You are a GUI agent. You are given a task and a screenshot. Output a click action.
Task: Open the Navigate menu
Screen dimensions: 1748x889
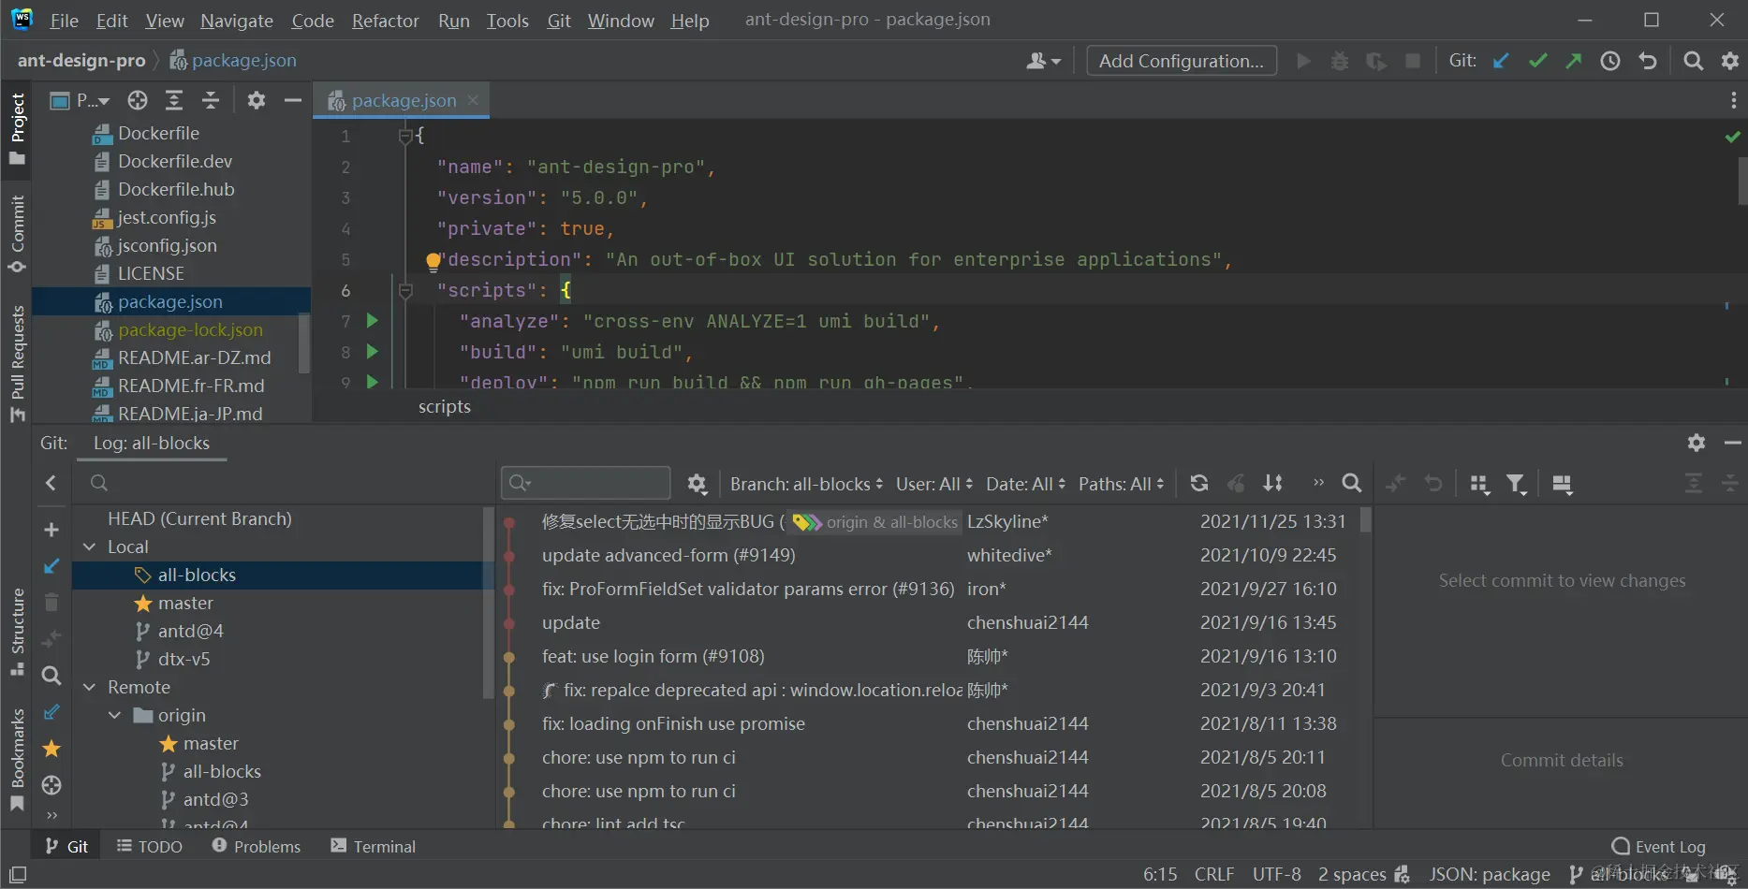pyautogui.click(x=237, y=21)
